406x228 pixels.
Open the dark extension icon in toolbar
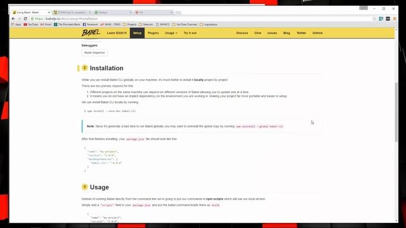click(x=388, y=18)
